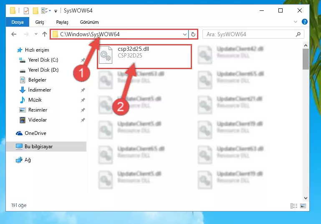Viewport: 321px width, 224px height.
Task: Close the SysWOW64 window
Action: (300, 11)
